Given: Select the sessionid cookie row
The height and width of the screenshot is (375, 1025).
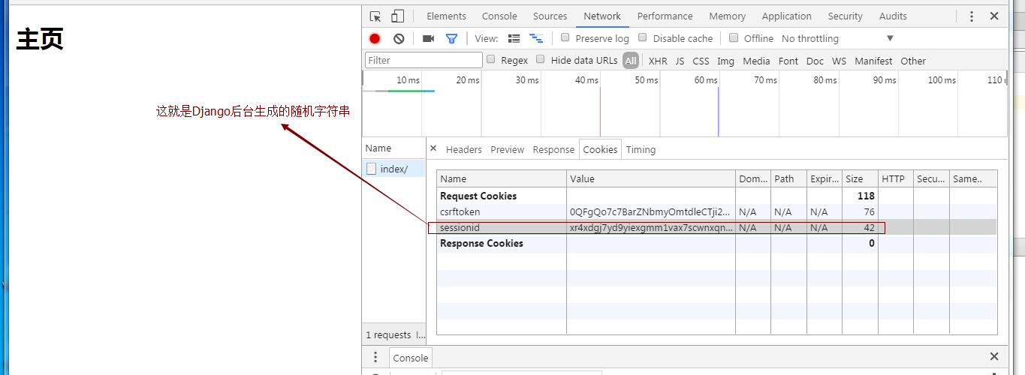Looking at the screenshot, I should pos(716,227).
